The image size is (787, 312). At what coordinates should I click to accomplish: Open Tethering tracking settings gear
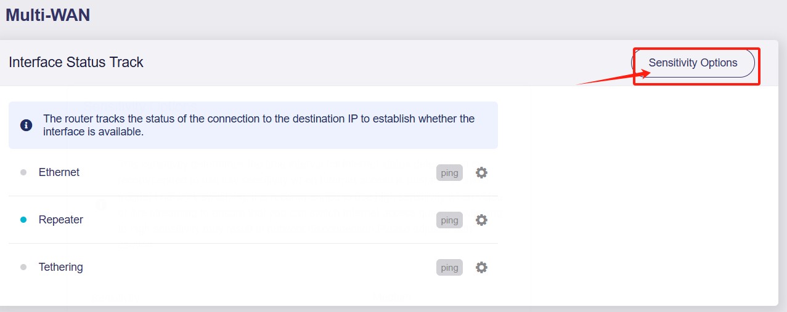[481, 268]
